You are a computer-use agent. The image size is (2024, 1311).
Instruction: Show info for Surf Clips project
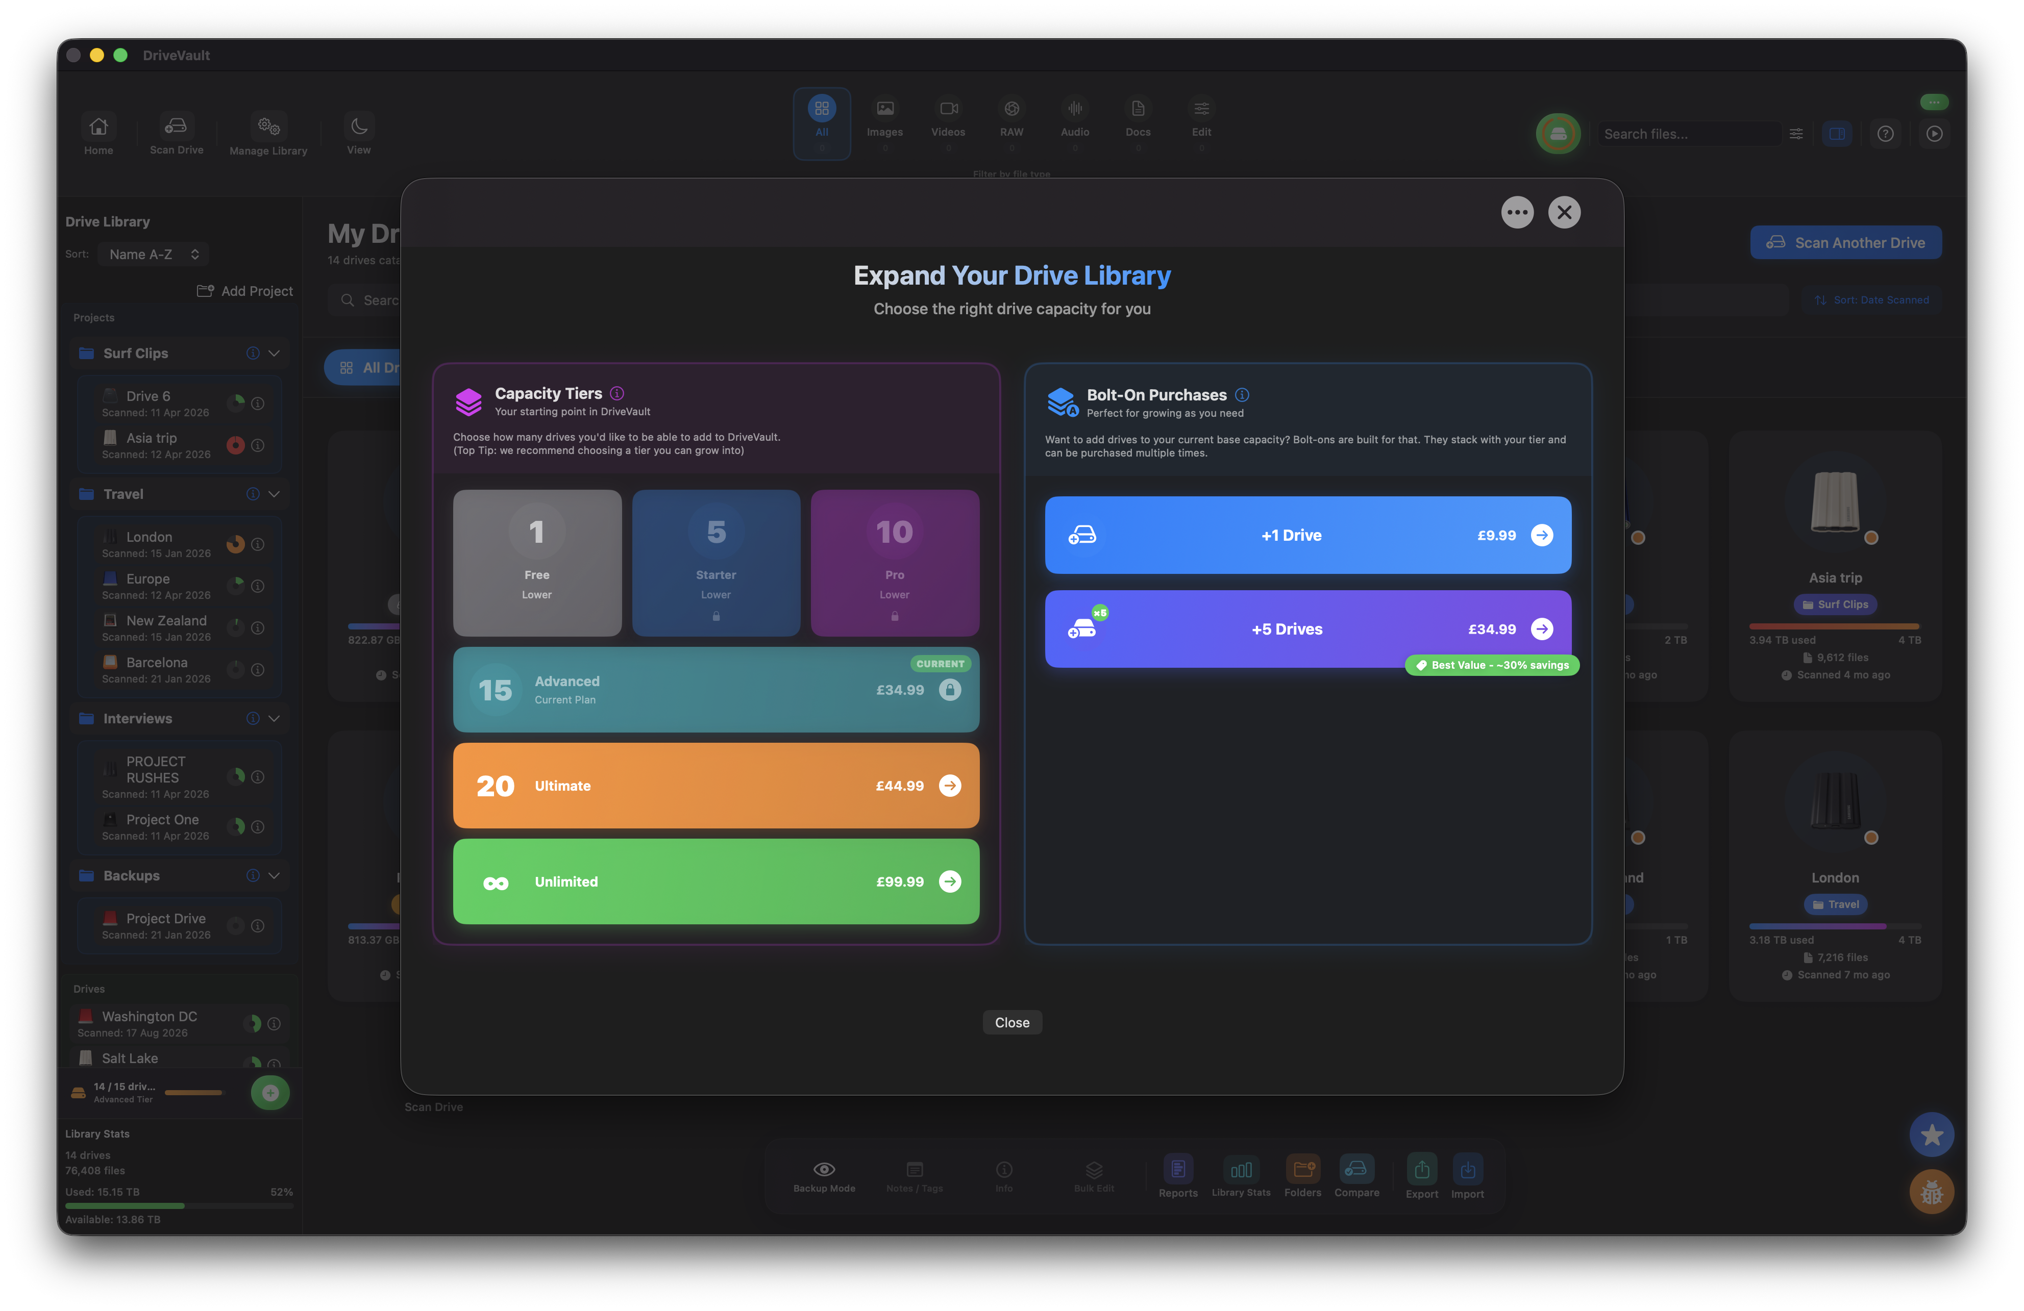(x=253, y=353)
